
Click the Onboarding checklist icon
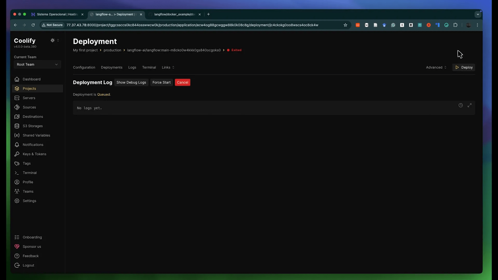click(x=17, y=237)
